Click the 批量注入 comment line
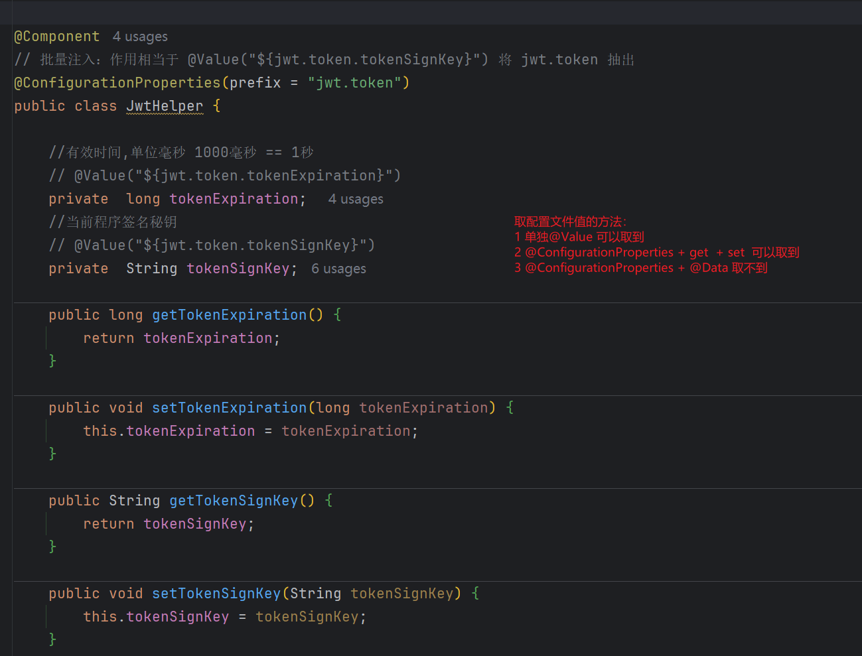Screen dimensions: 862x656 click(x=324, y=60)
